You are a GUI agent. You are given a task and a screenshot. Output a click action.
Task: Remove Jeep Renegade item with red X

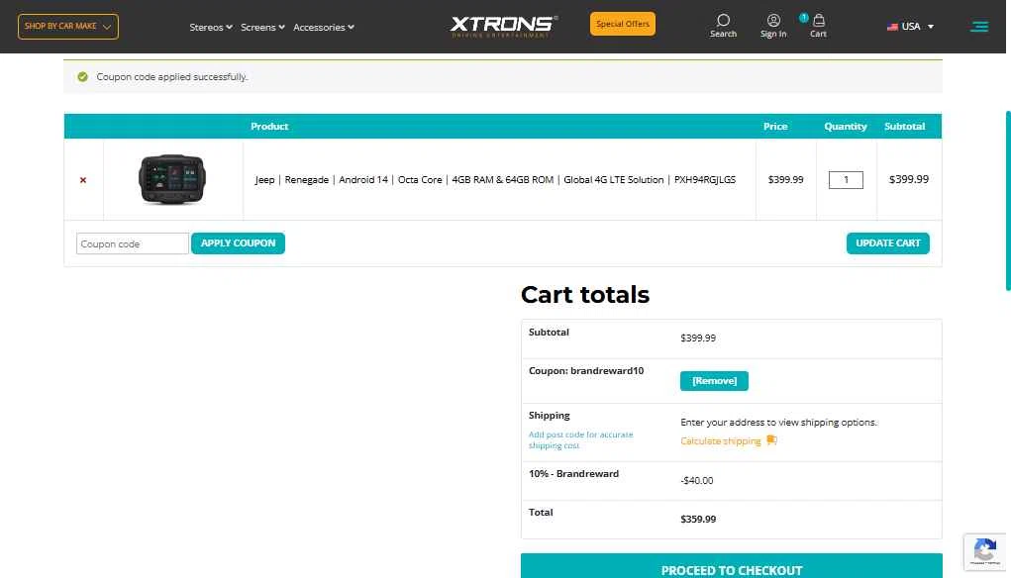click(83, 180)
